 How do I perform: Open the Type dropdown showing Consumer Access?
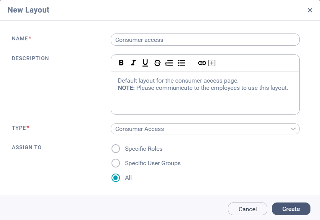point(205,129)
